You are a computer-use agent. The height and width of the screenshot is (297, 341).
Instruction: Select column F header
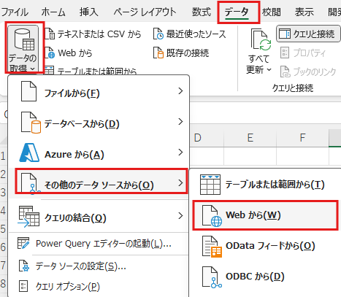click(x=302, y=138)
